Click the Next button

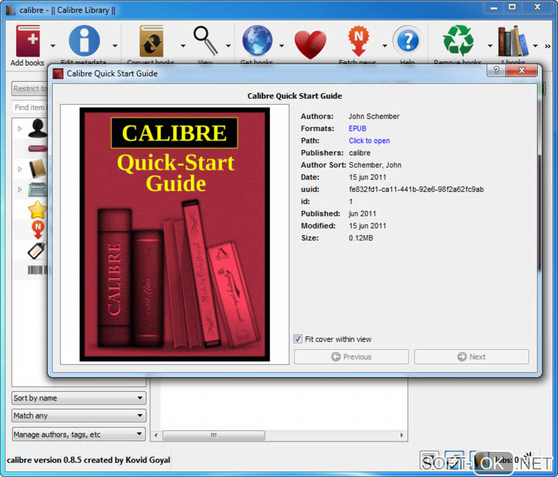pyautogui.click(x=471, y=357)
